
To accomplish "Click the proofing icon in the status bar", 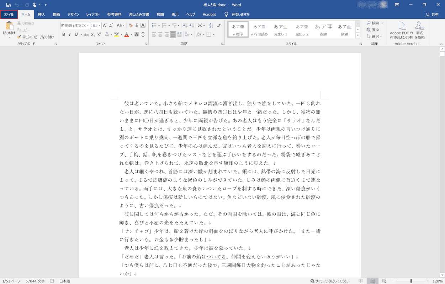I will tap(52, 281).
